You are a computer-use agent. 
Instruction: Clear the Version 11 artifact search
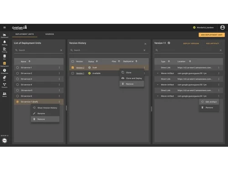pyautogui.click(x=221, y=50)
